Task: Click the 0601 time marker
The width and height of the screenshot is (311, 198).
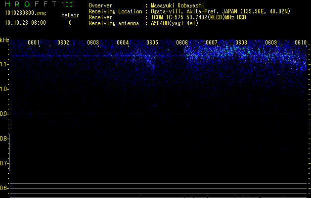Action: [x=33, y=43]
